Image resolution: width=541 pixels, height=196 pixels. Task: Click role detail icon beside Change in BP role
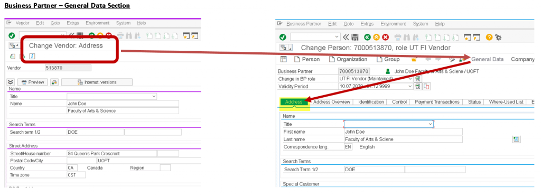418,79
